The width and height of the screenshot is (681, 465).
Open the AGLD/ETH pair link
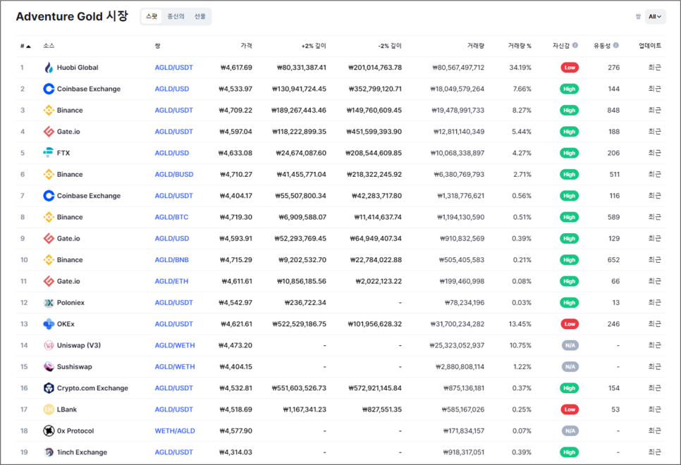(171, 281)
